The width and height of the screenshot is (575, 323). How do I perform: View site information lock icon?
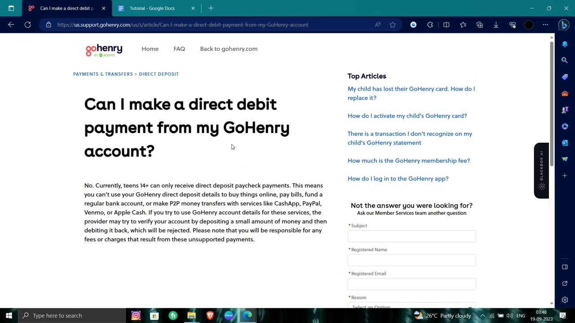[x=49, y=25]
